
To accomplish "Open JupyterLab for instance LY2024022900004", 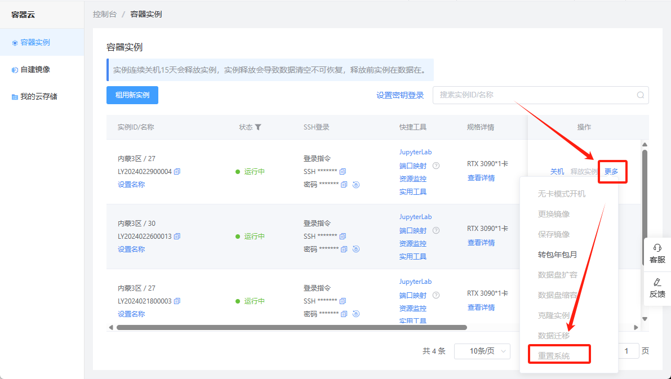I will coord(416,152).
